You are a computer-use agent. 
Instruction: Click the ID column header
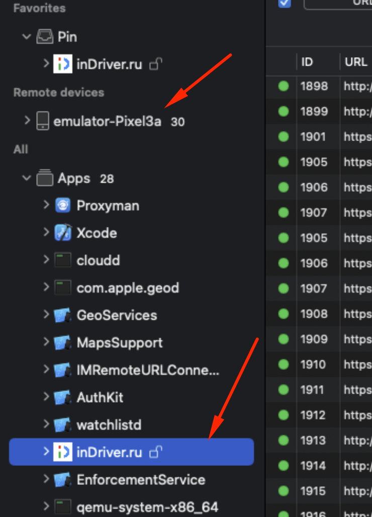click(307, 62)
